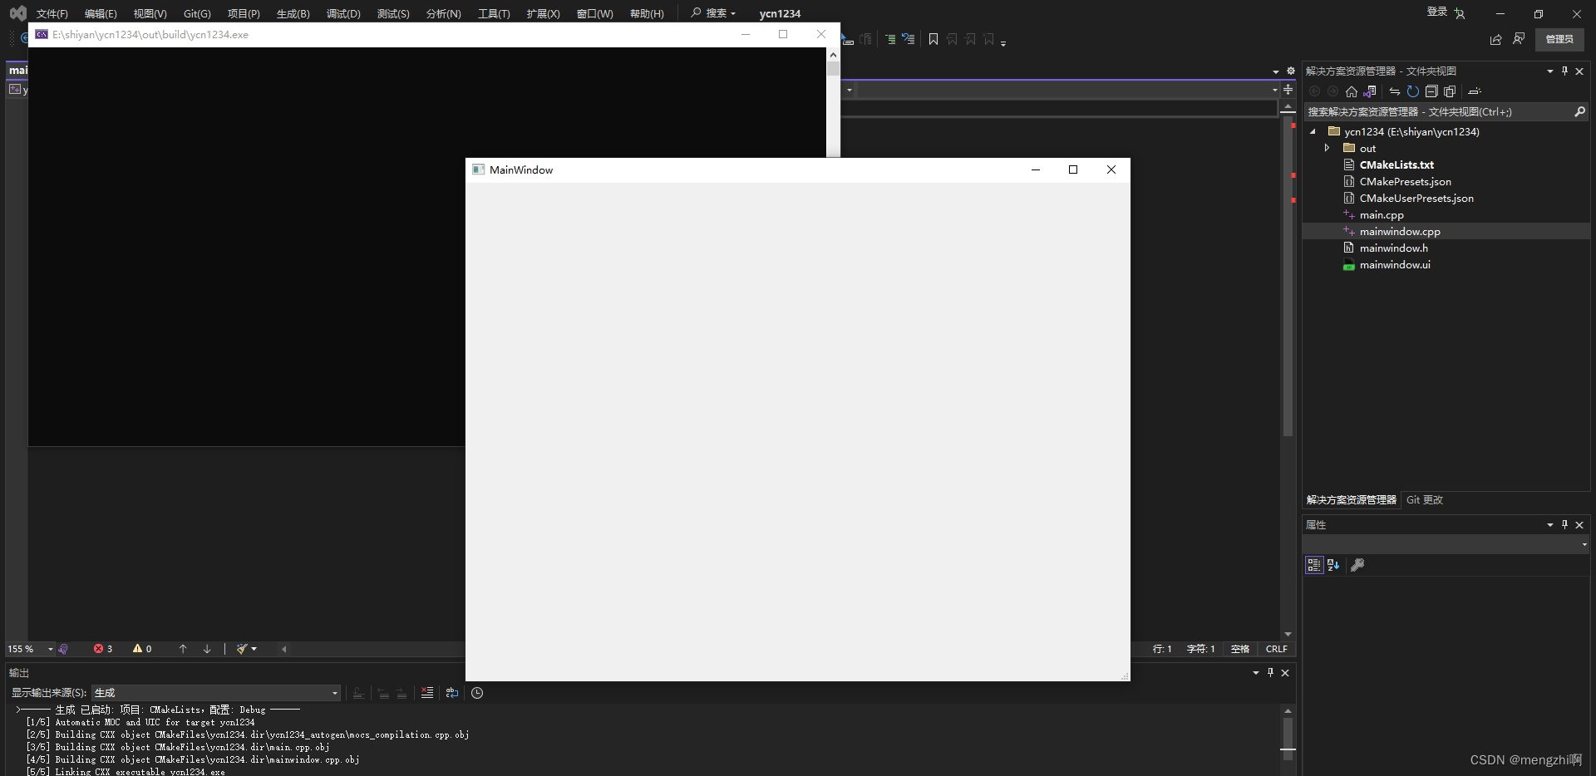This screenshot has width=1596, height=776.
Task: Collapse all items in Solution Explorer
Action: (1431, 91)
